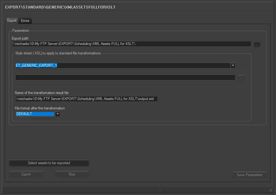The width and height of the screenshot is (276, 195).
Task: Expand the style sheet dropdown arrow
Action: coord(233,65)
